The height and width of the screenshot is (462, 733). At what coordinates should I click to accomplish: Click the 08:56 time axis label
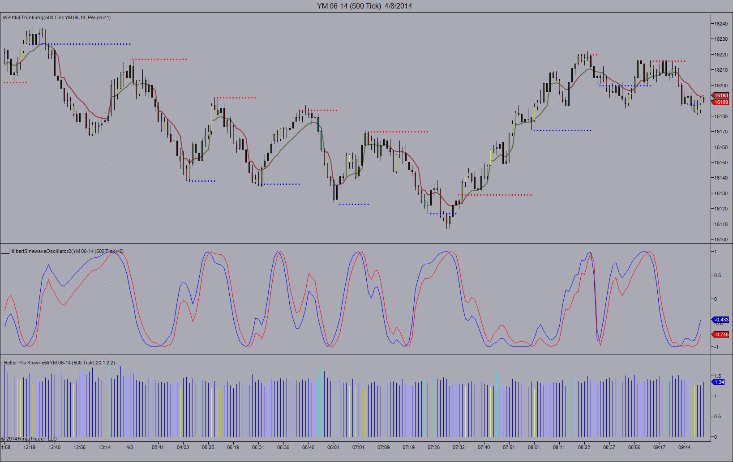coord(634,447)
